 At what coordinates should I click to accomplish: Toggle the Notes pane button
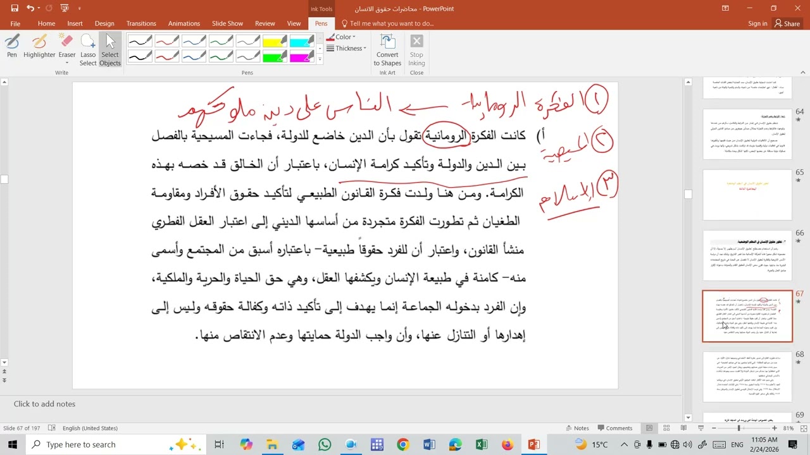pos(577,428)
